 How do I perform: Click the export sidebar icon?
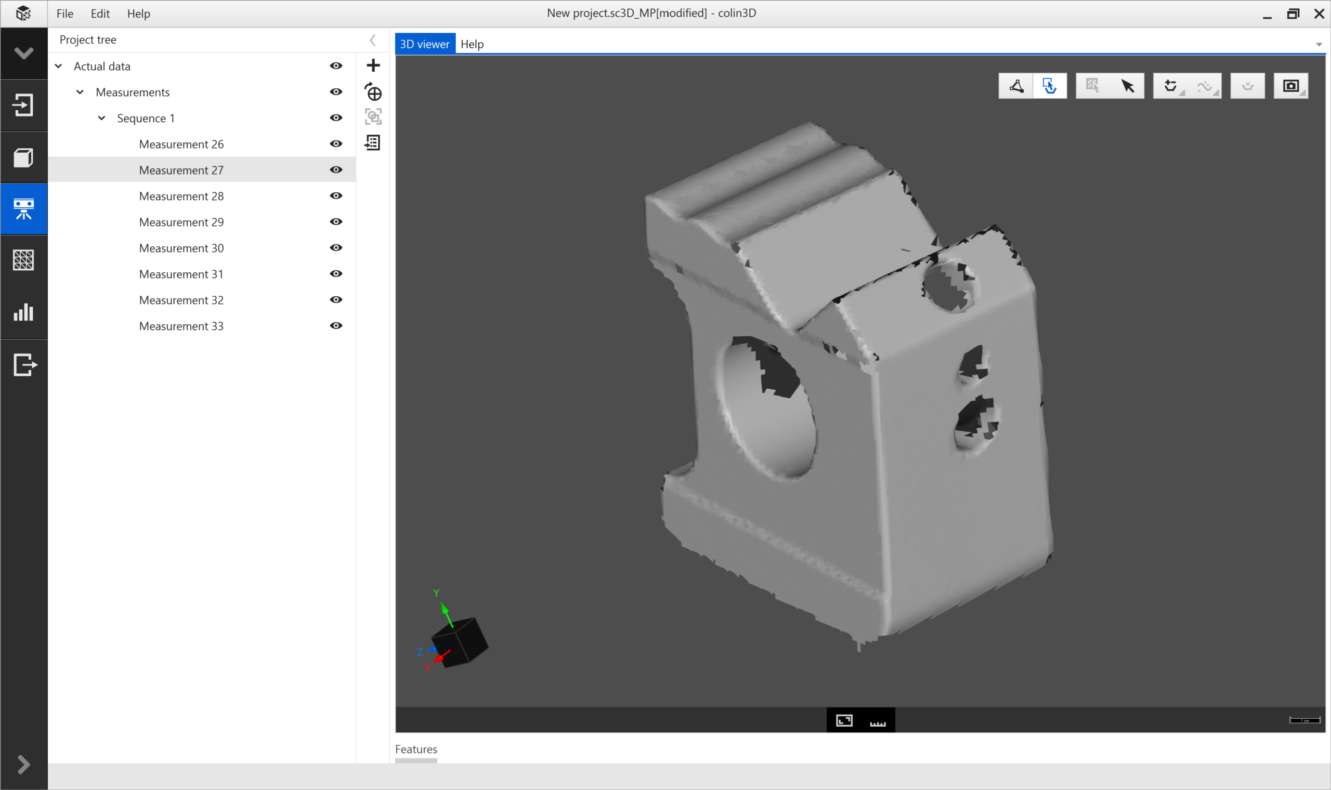click(x=23, y=365)
